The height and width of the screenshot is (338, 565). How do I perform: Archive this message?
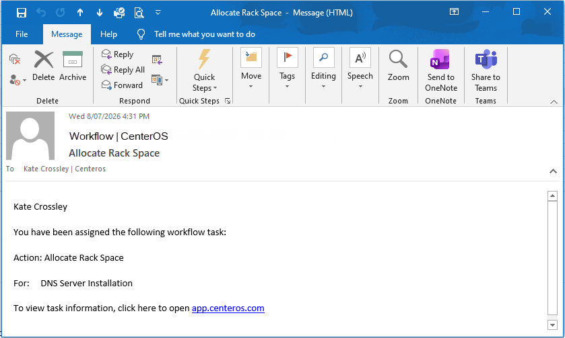click(x=73, y=66)
